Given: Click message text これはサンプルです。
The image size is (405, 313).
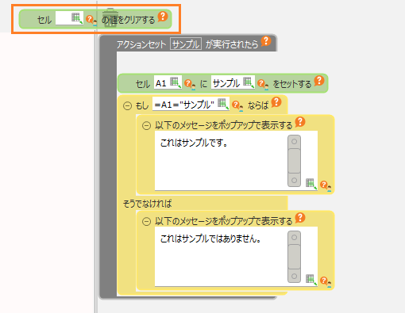Looking at the screenshot, I should coord(194,143).
